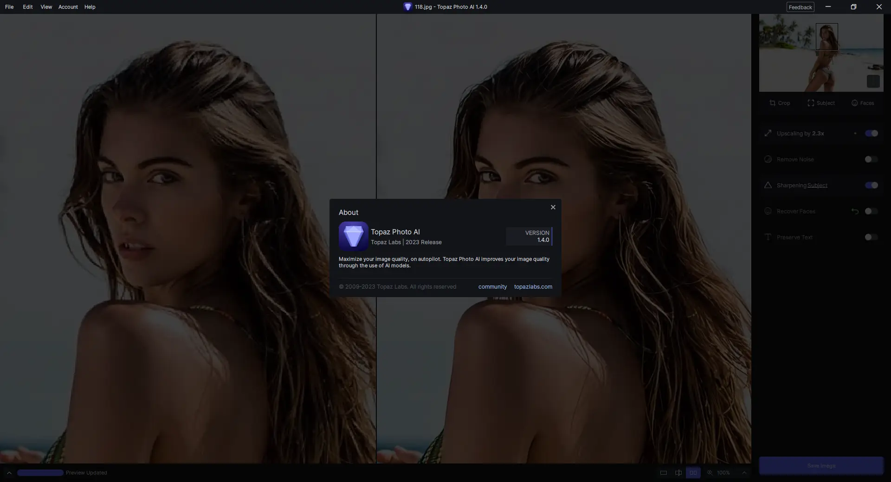The image size is (891, 482).
Task: Click the navigator viewport rectangle on thumbnail
Action: pos(827,37)
